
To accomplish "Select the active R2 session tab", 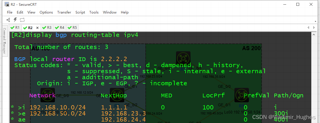I will (30, 28).
